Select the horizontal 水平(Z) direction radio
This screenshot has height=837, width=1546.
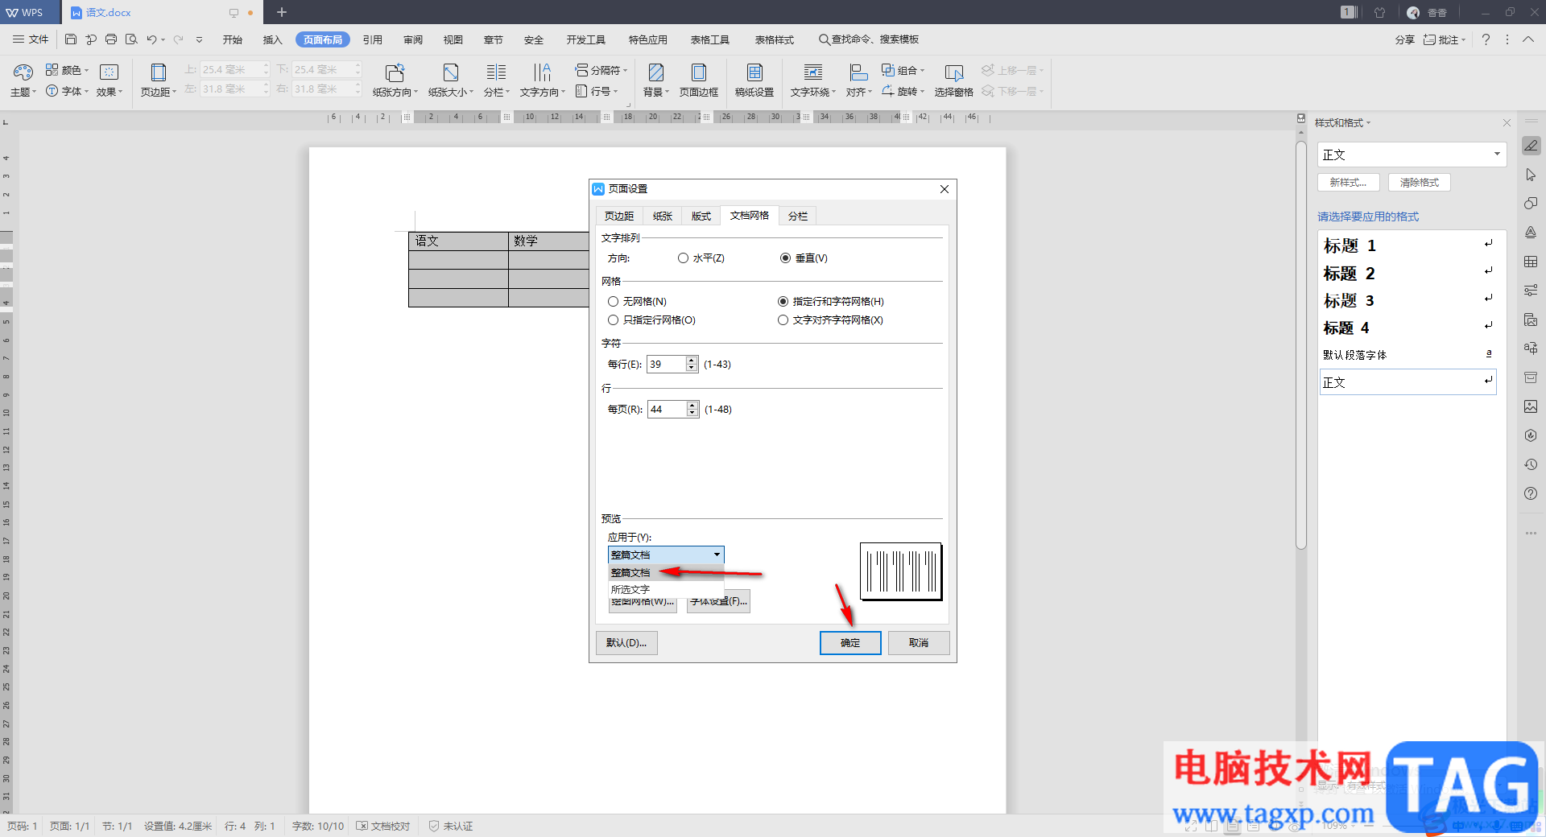pyautogui.click(x=683, y=258)
